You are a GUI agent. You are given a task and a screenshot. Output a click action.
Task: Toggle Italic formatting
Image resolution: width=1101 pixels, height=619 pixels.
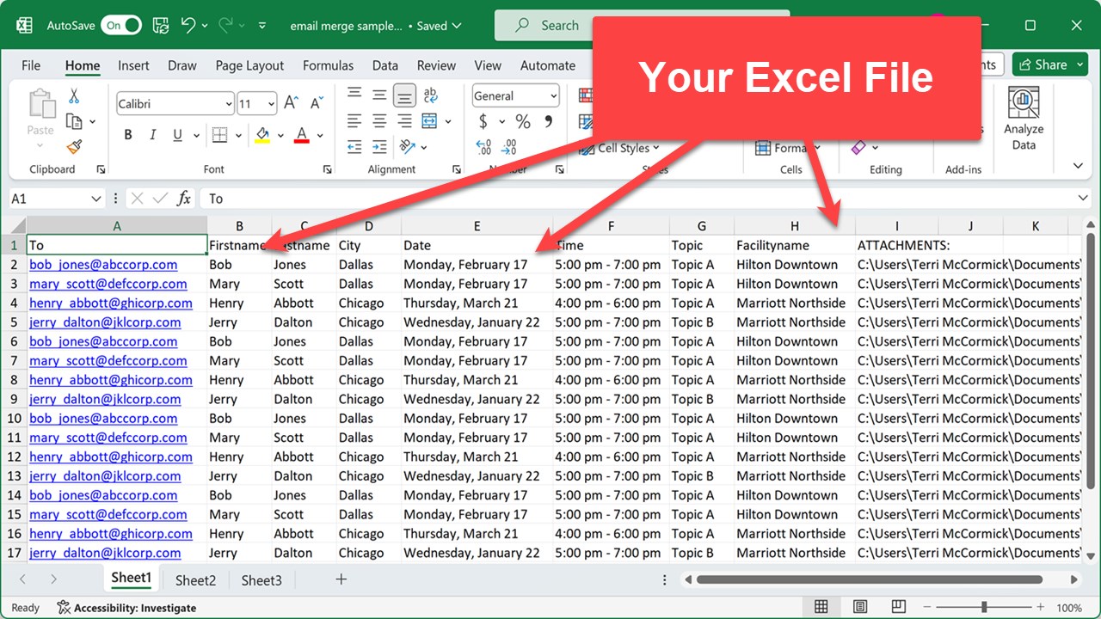coord(153,135)
